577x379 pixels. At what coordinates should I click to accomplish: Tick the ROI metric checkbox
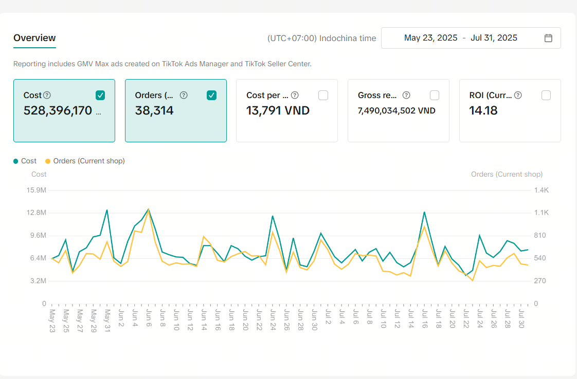coord(546,95)
